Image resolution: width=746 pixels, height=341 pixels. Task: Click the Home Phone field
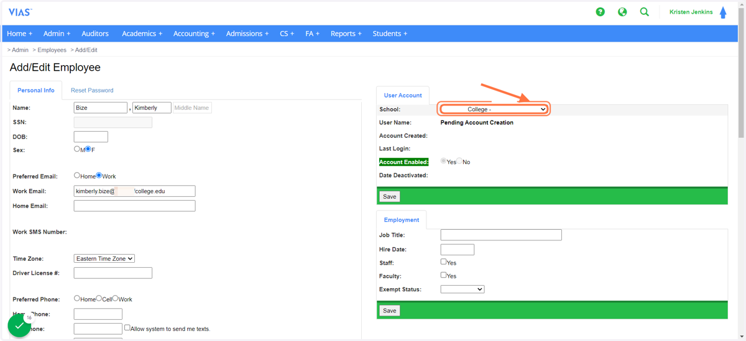point(98,314)
